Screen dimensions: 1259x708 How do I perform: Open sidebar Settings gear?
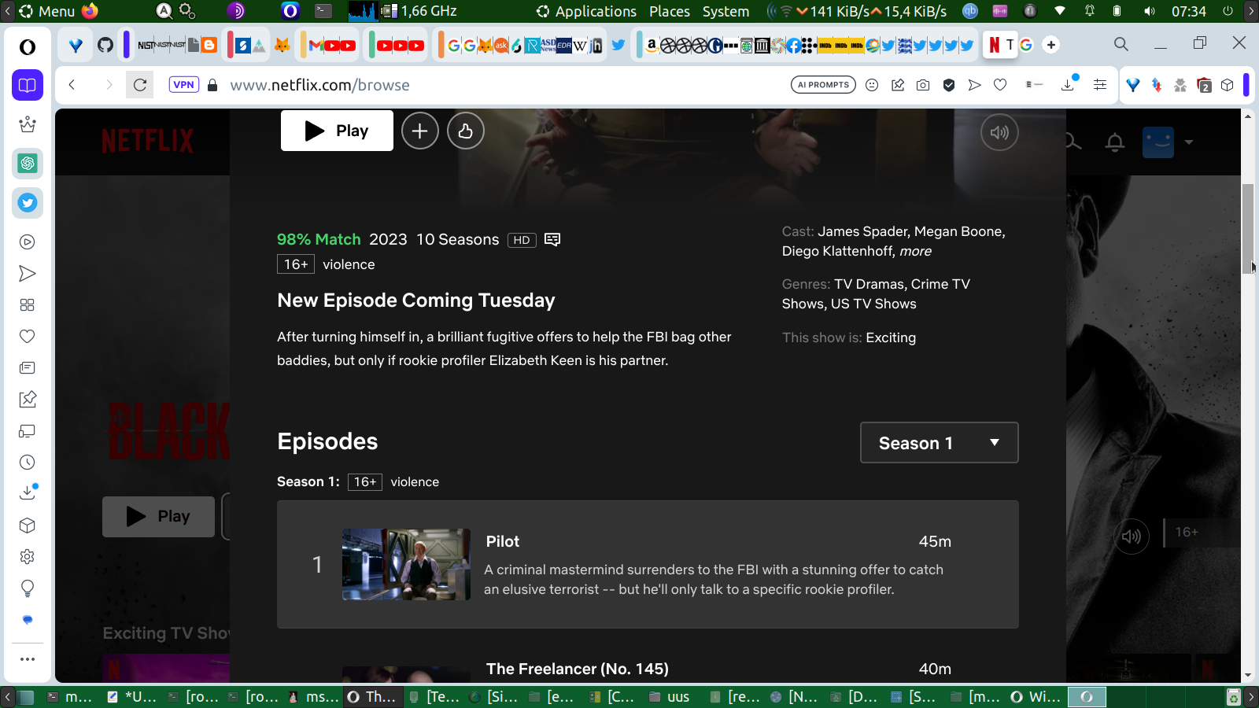click(x=28, y=557)
